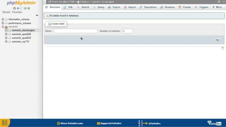Open the Search tab
The height and width of the screenshot is (127, 226).
click(83, 7)
